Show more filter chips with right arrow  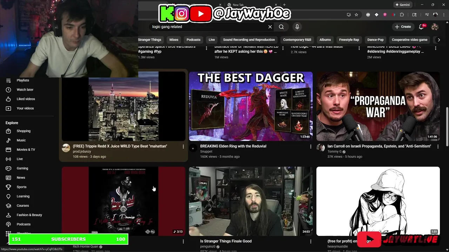439,40
